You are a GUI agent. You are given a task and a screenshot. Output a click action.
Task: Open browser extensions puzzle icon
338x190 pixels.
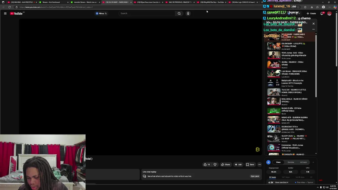(305, 7)
